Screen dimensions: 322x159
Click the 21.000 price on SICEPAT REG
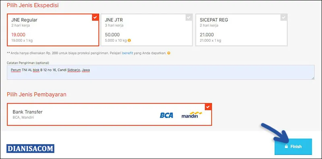[207, 35]
